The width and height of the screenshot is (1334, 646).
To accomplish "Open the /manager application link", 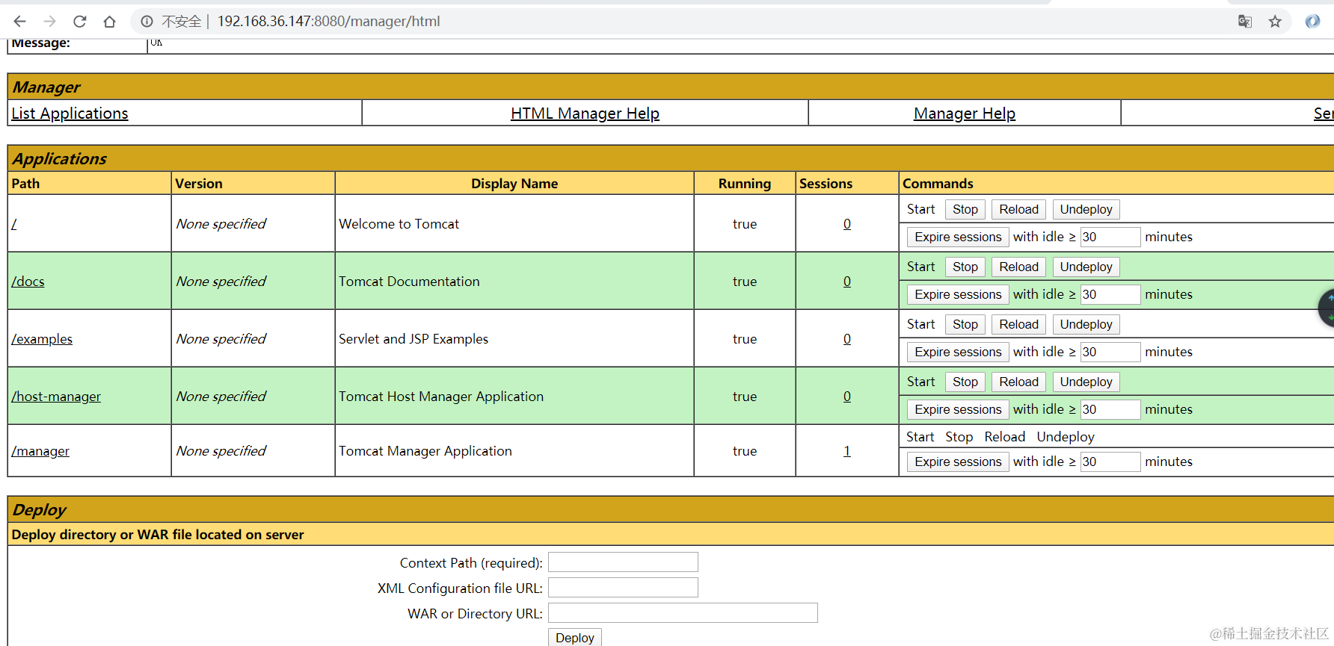I will click(x=40, y=451).
